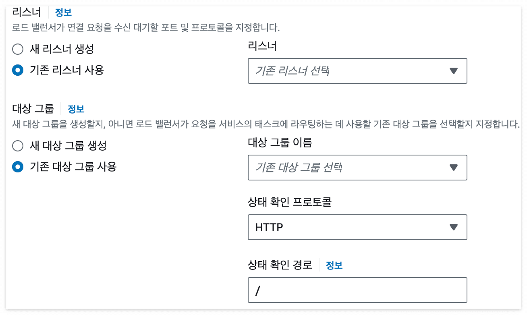Click the dropdown arrow on 기존 리스너 선택
Viewport: 527px width, 315px height.
coord(453,71)
